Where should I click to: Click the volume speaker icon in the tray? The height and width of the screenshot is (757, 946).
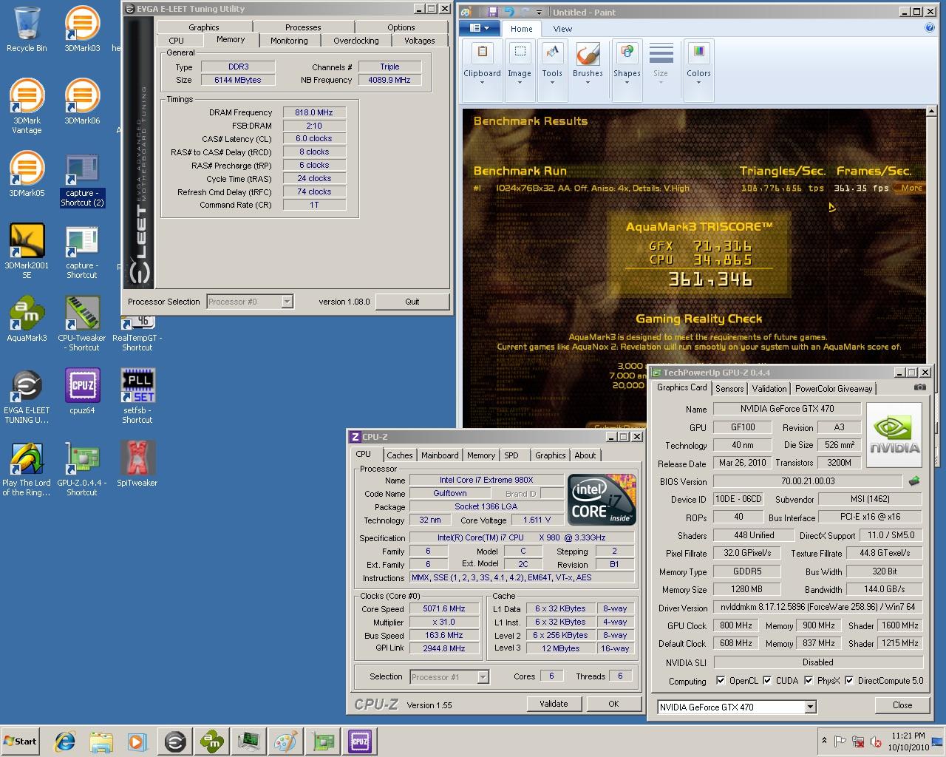(x=876, y=741)
